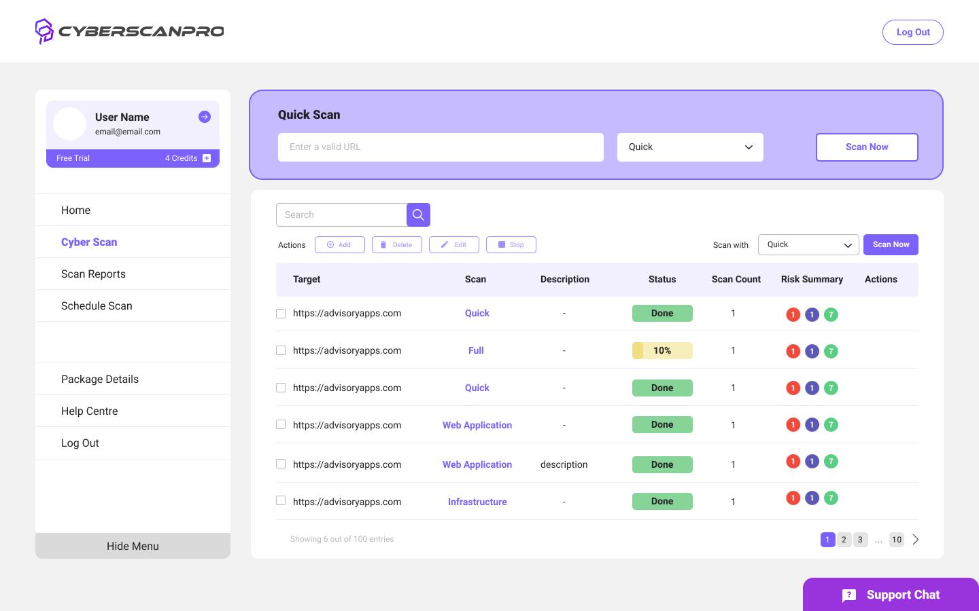Click the Stop action button

(x=511, y=244)
